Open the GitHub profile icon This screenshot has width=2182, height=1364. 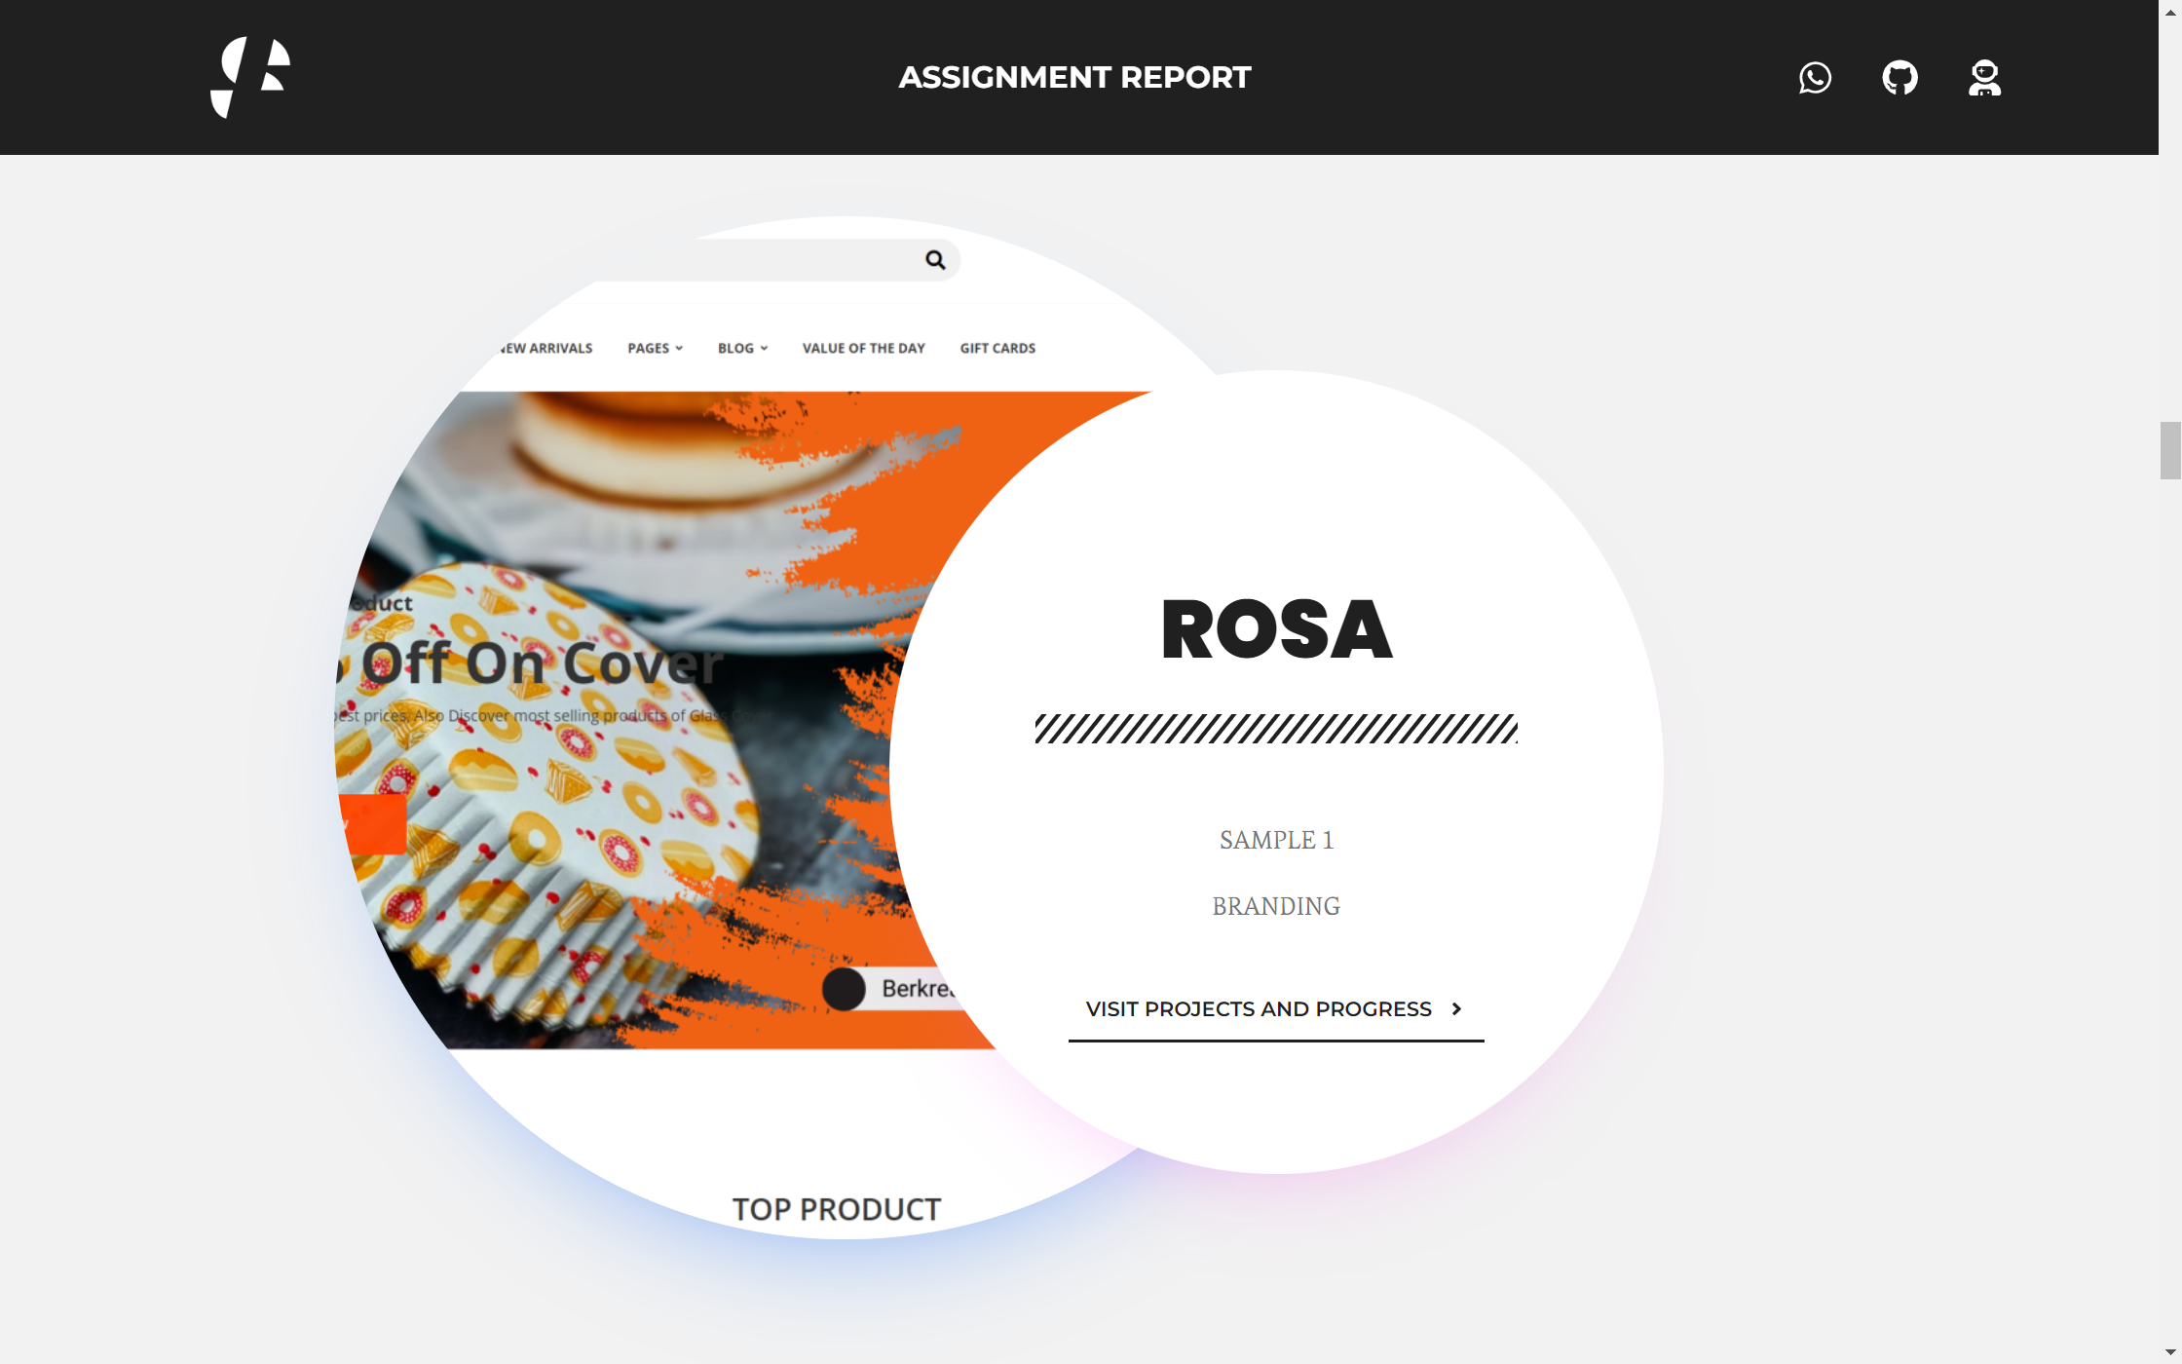click(1900, 77)
